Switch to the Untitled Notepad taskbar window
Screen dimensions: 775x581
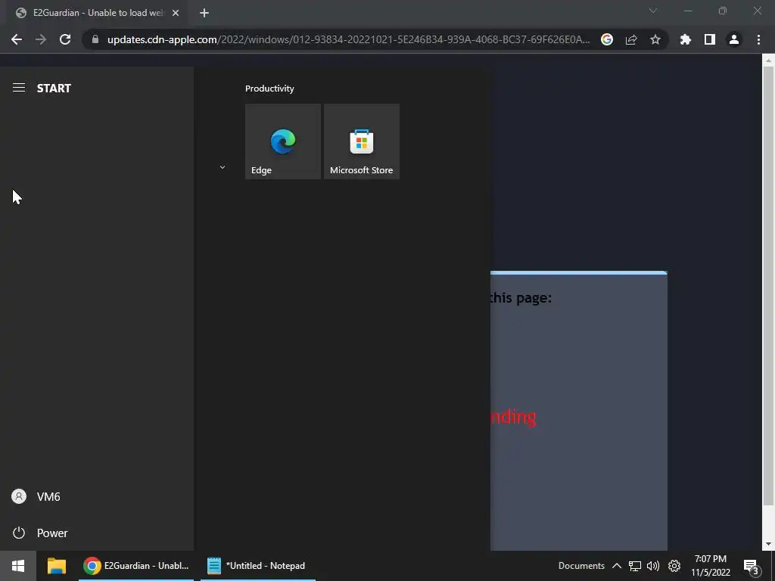point(258,566)
